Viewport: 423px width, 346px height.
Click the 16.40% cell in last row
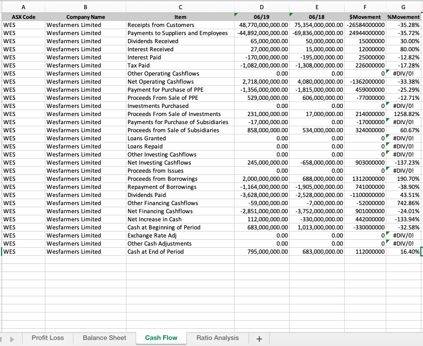tap(404, 252)
